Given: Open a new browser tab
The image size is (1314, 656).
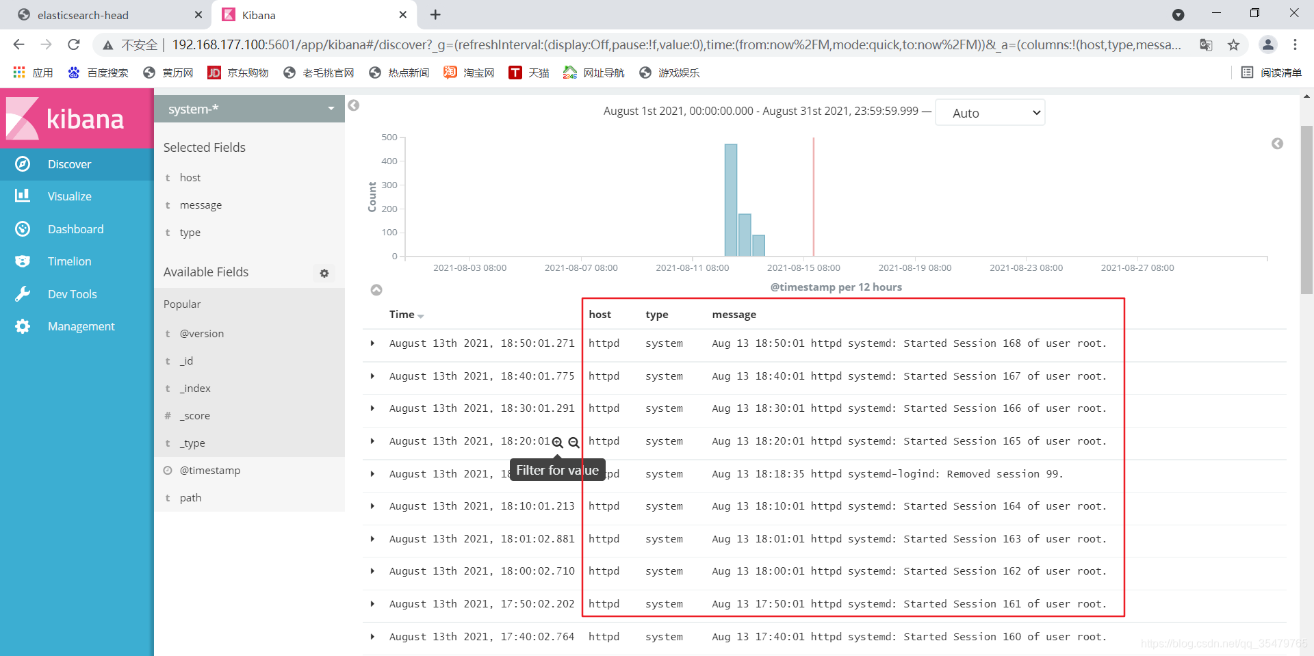Looking at the screenshot, I should (435, 14).
